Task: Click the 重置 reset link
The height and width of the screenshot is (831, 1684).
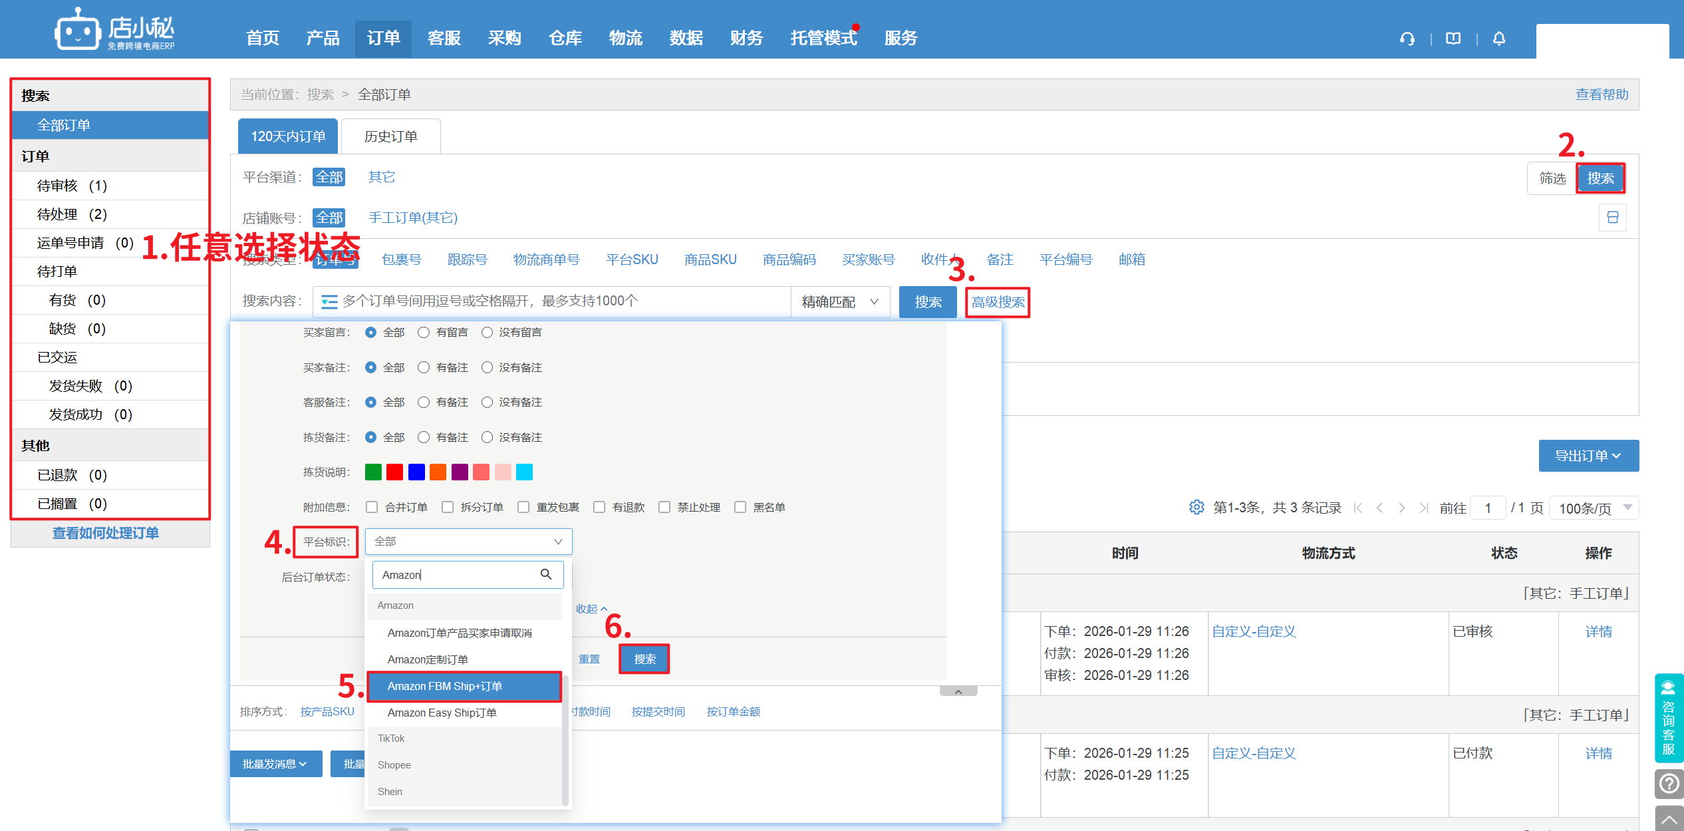Action: (589, 659)
